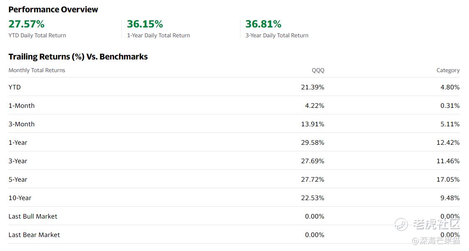469x251 pixels.
Task: Click the Tiger community watermark logo icon
Action: coord(401,224)
